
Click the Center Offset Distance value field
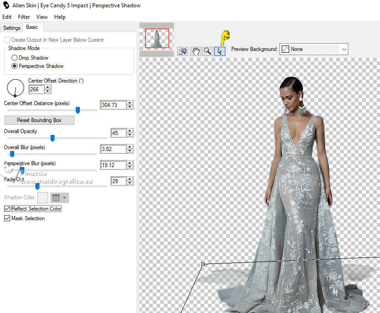(x=113, y=105)
